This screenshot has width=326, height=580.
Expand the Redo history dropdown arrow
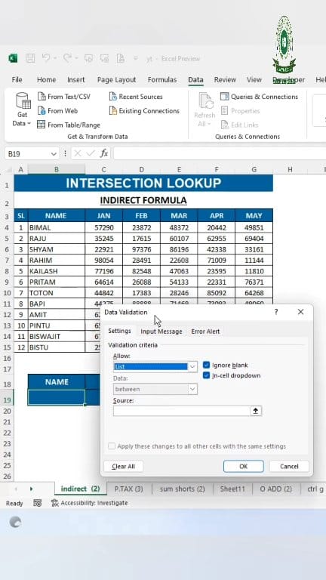(76, 58)
